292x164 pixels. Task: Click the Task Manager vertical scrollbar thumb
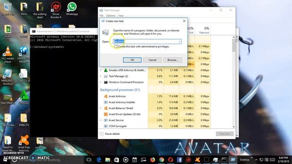[x=234, y=46]
